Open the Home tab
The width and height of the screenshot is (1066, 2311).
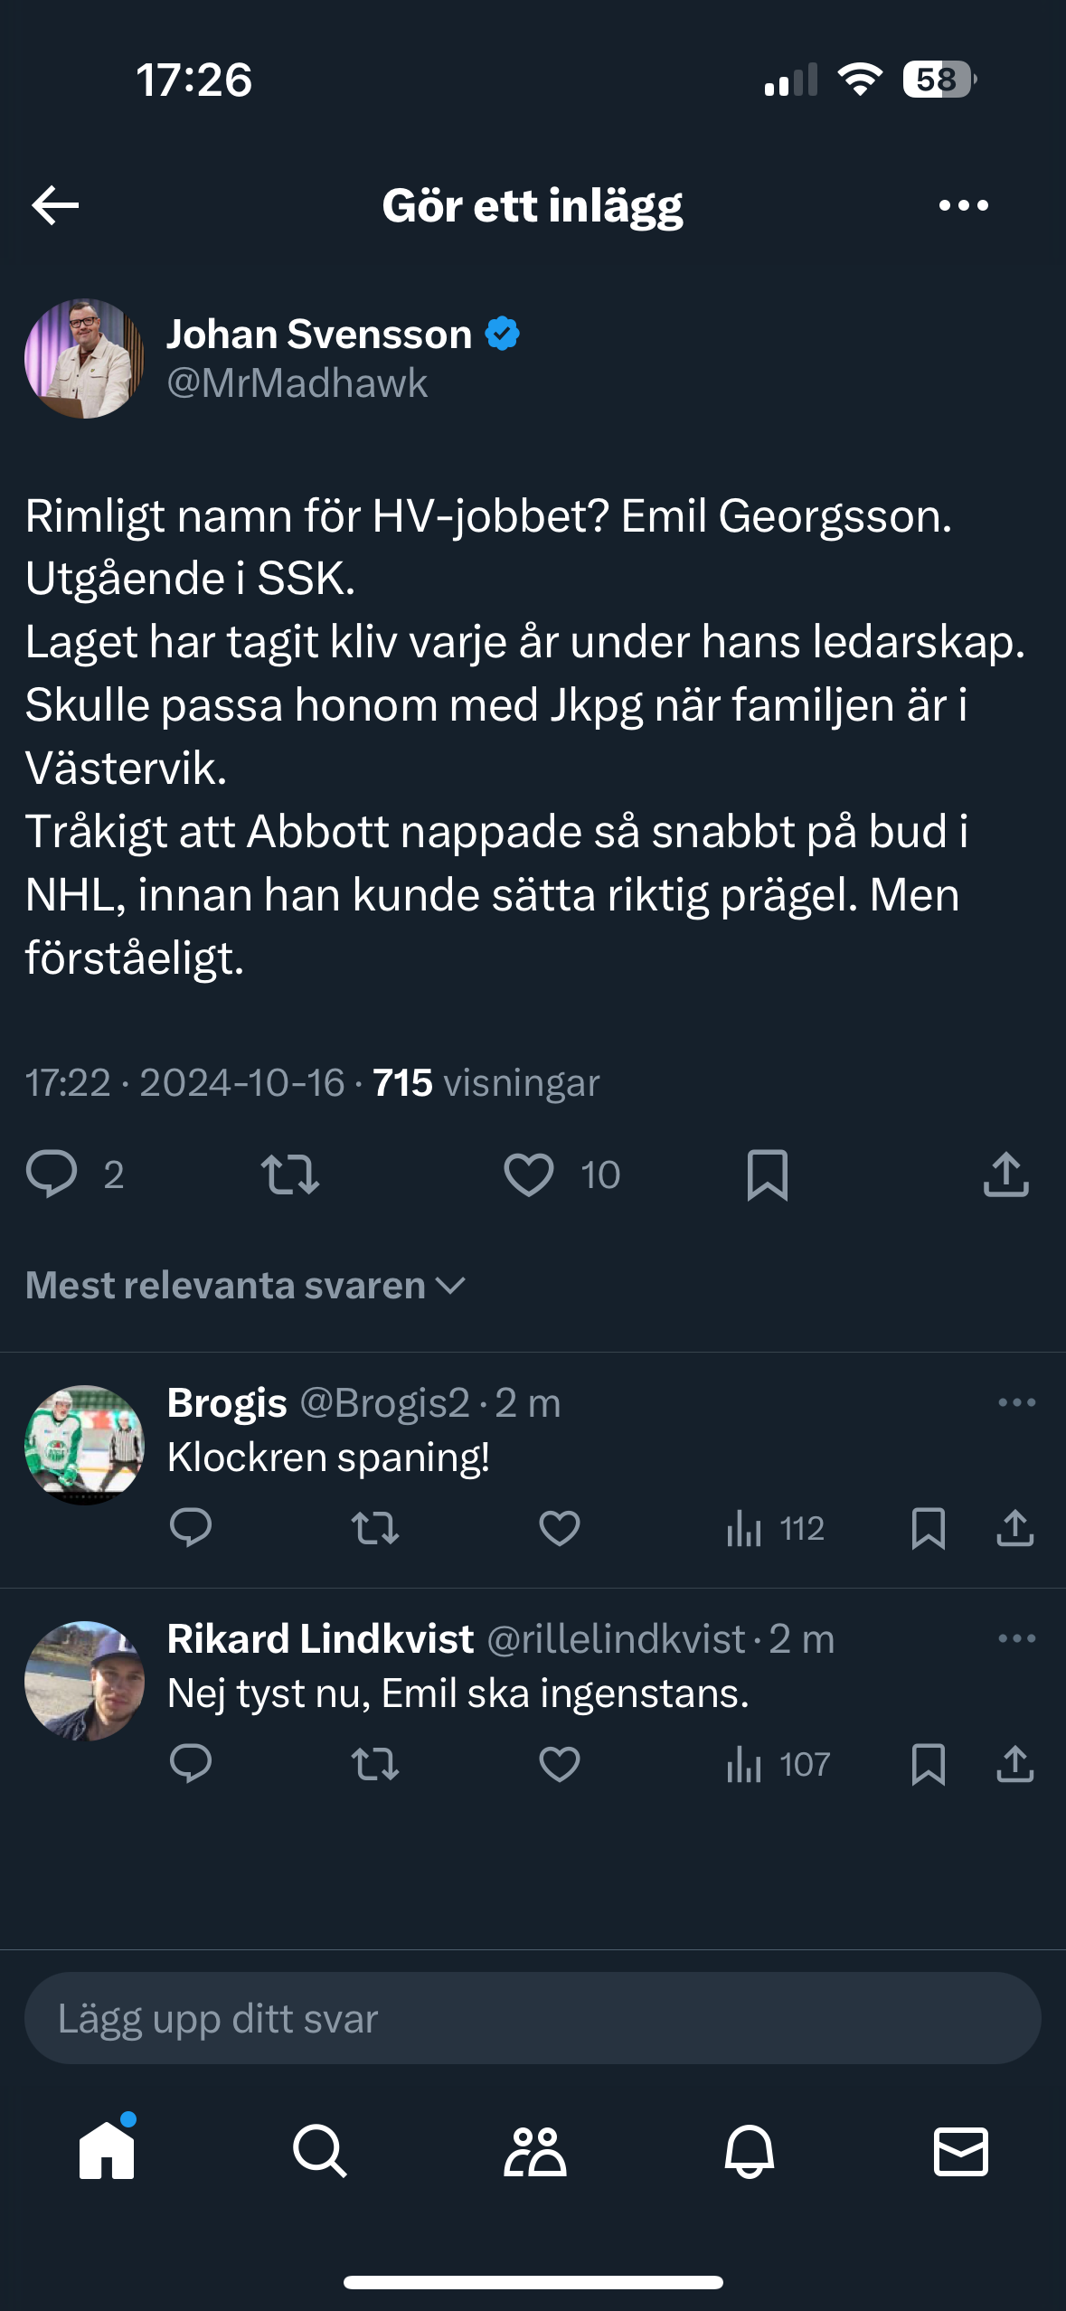click(107, 2150)
